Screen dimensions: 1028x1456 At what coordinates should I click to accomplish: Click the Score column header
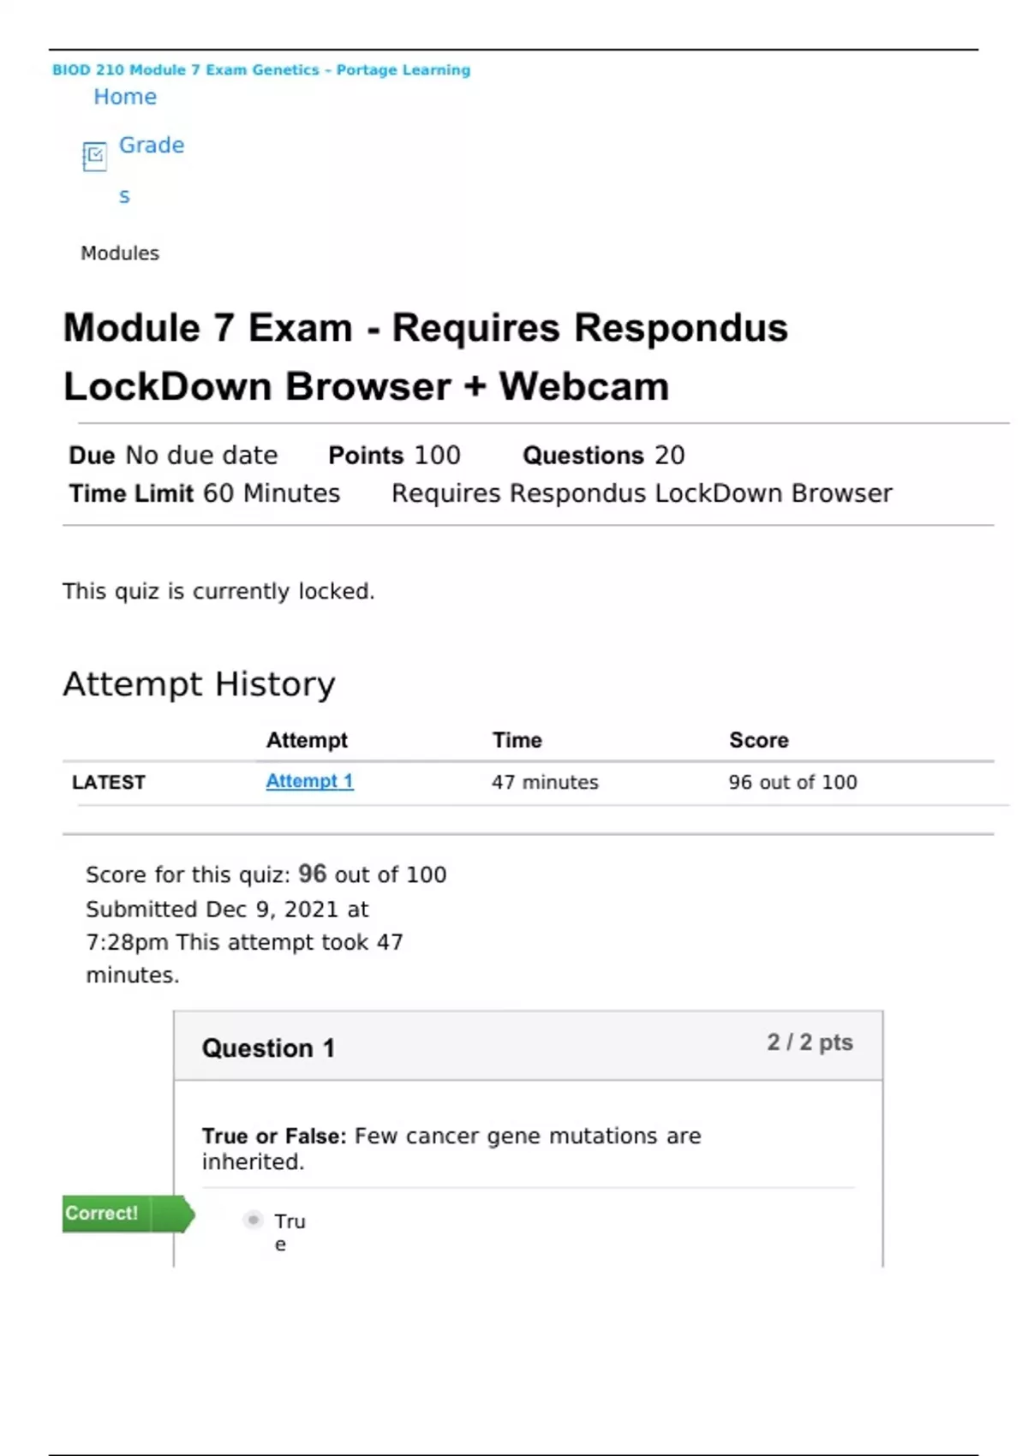point(758,740)
